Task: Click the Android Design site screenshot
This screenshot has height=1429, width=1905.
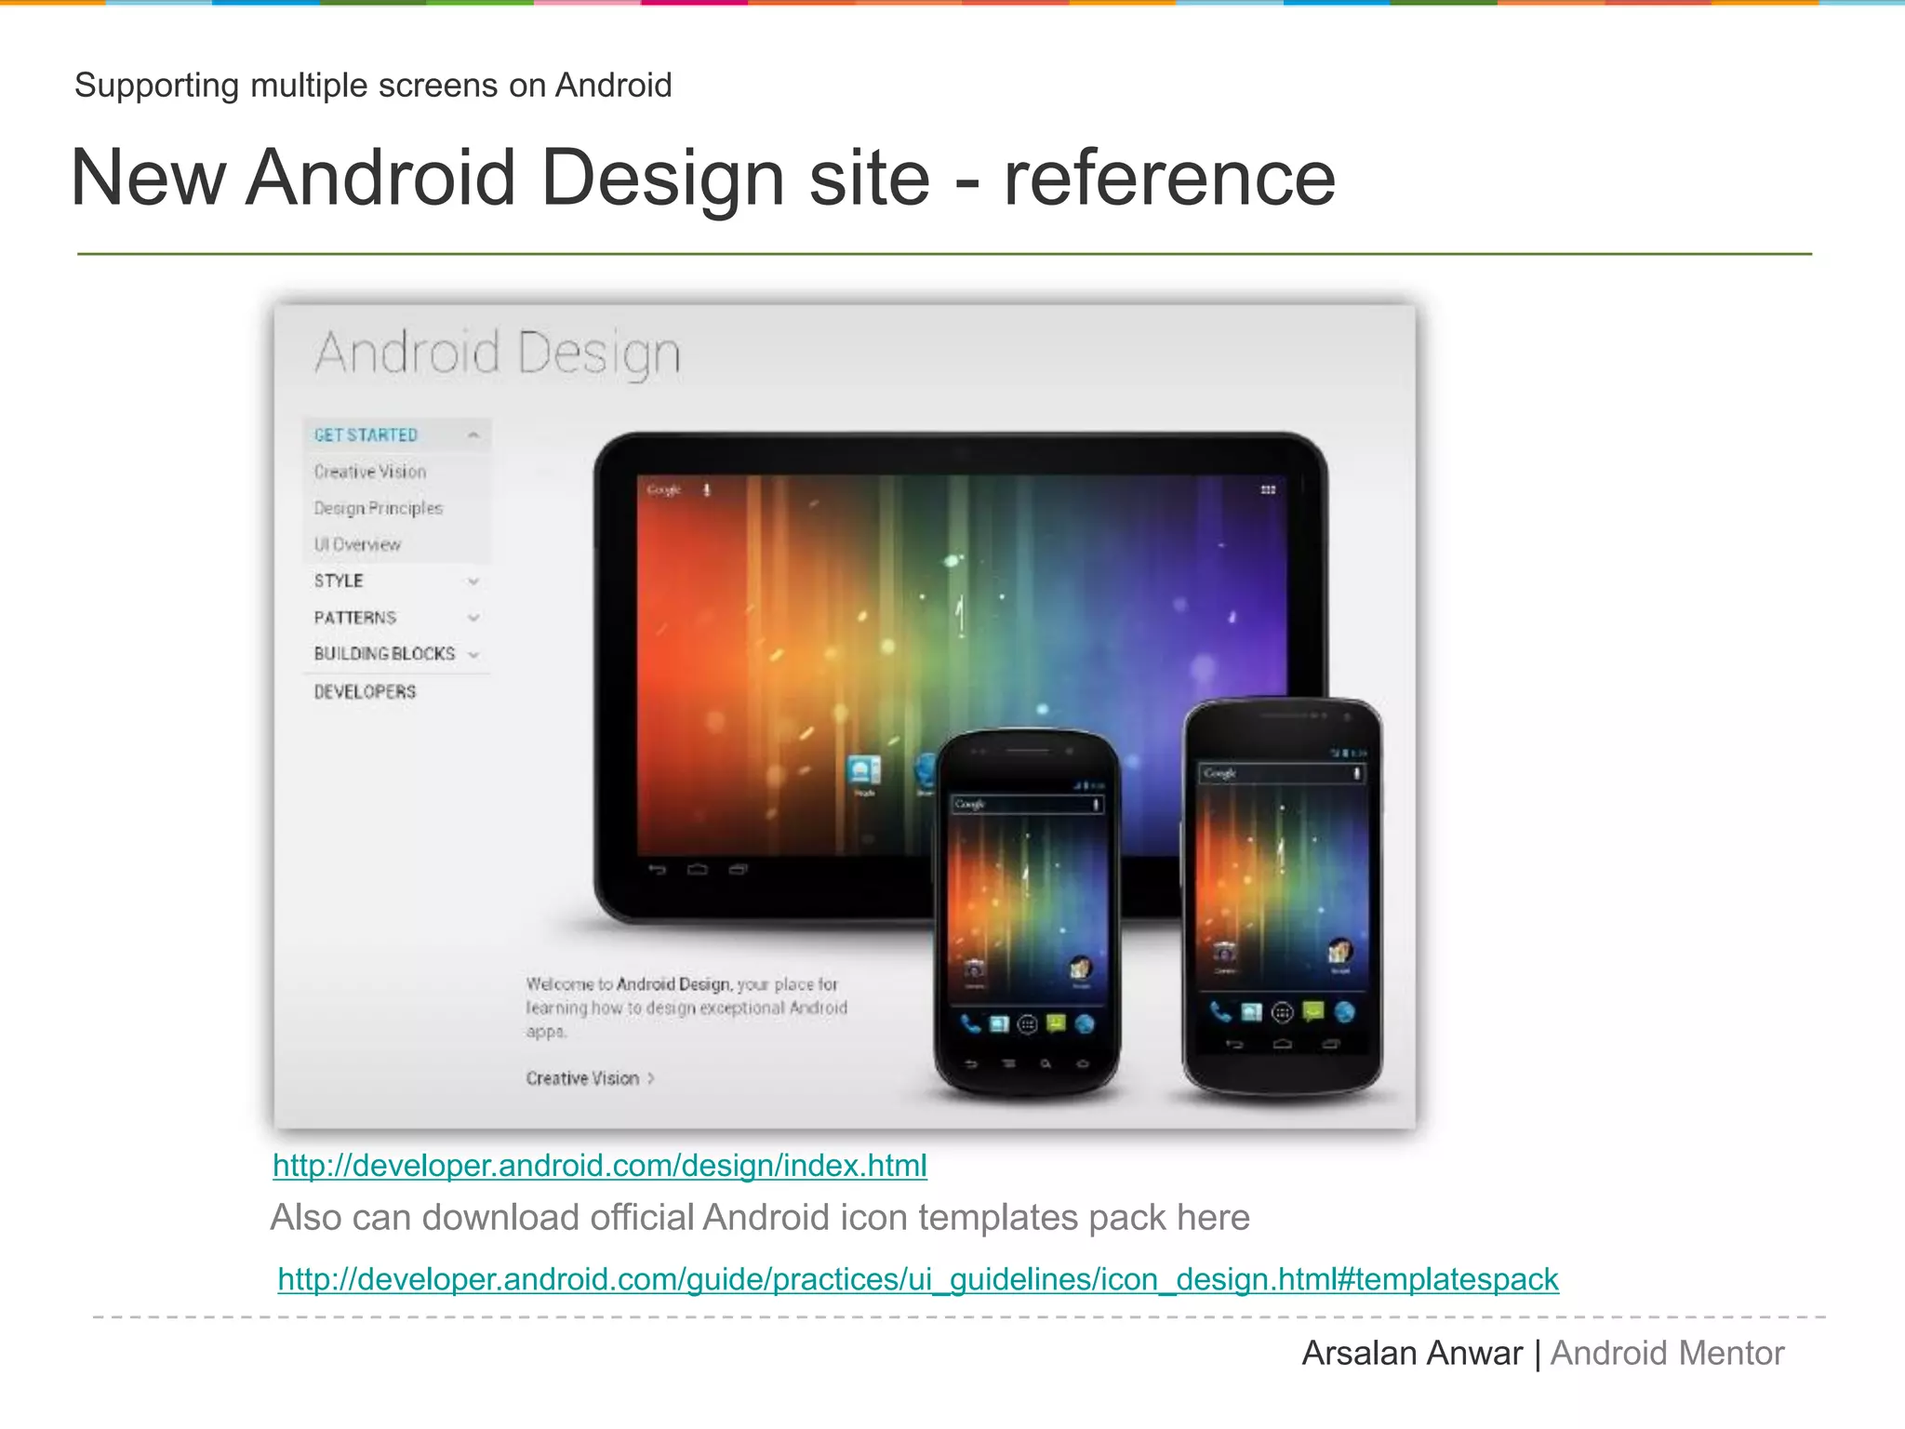Action: 845,716
